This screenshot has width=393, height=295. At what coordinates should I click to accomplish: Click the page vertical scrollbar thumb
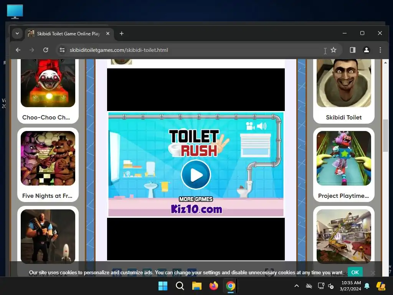tap(385, 136)
